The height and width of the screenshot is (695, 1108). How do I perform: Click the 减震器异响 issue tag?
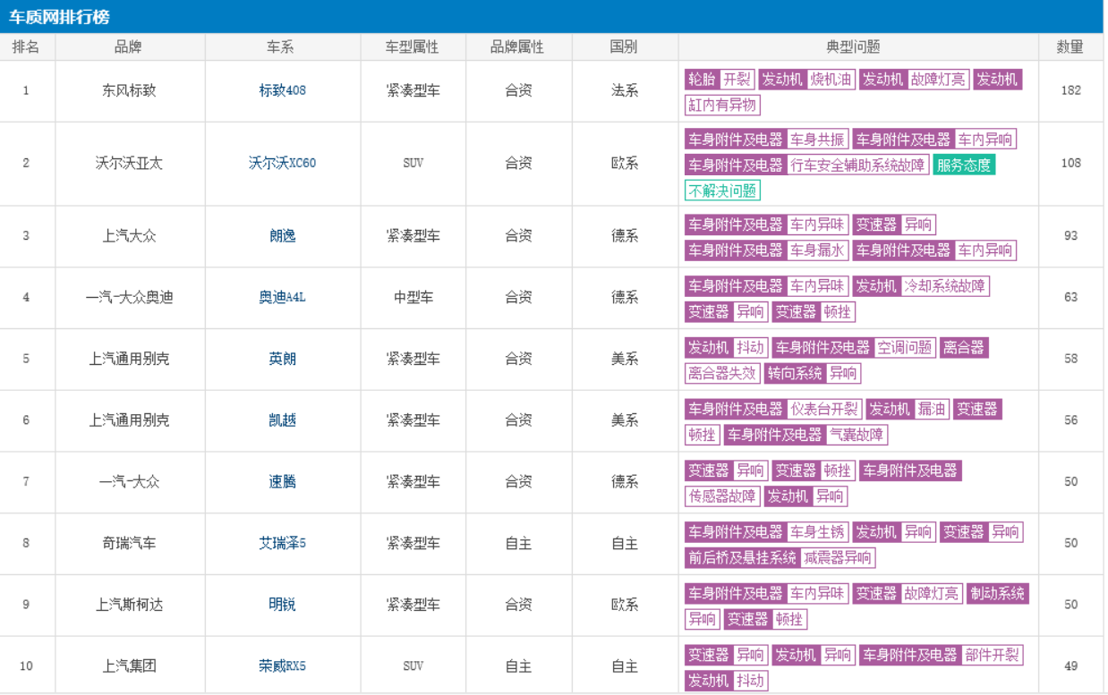[x=838, y=557]
